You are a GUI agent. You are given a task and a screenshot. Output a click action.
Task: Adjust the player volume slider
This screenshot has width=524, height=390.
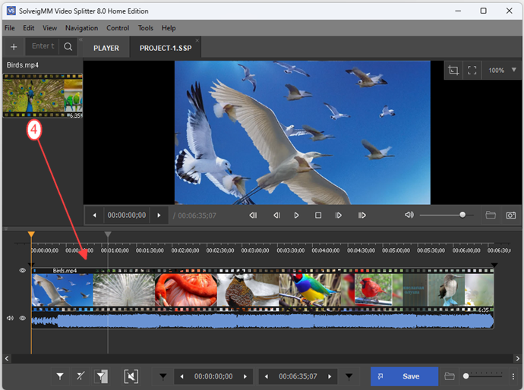tap(447, 215)
